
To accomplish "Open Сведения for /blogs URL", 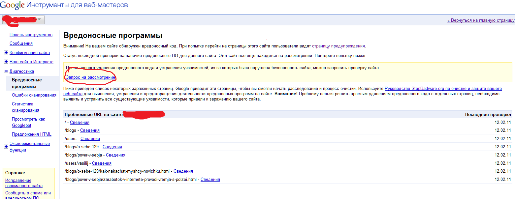I will 90,130.
